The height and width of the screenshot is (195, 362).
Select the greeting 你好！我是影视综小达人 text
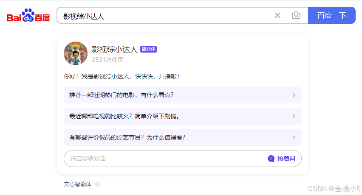(122, 76)
